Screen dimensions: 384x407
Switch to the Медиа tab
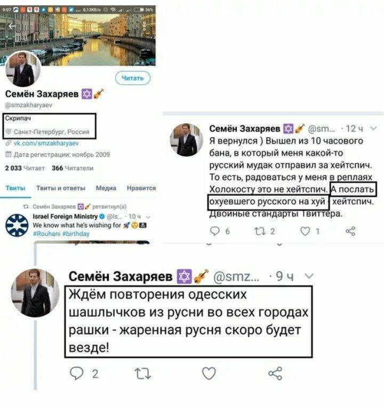(106, 188)
